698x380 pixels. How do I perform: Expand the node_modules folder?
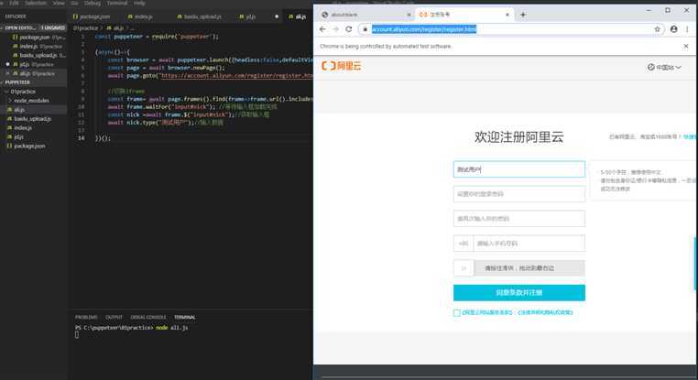coord(33,101)
